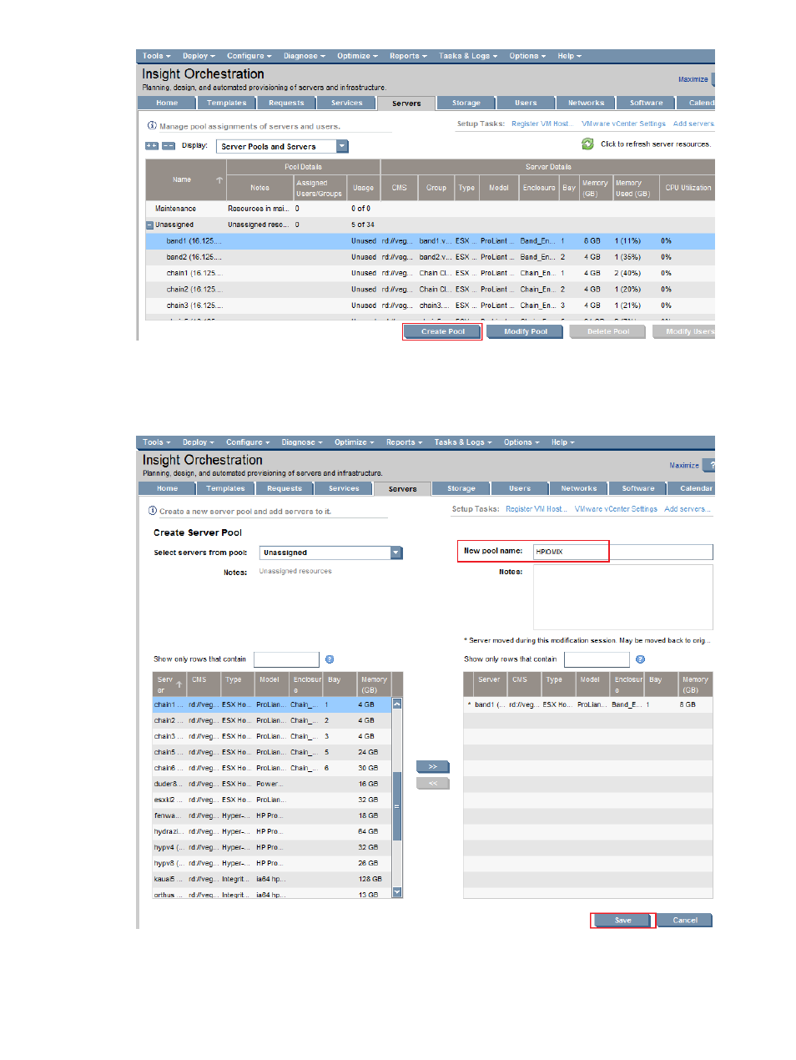796x1060 pixels.
Task: Click right 'Show only rows that contain' field
Action: pos(597,659)
